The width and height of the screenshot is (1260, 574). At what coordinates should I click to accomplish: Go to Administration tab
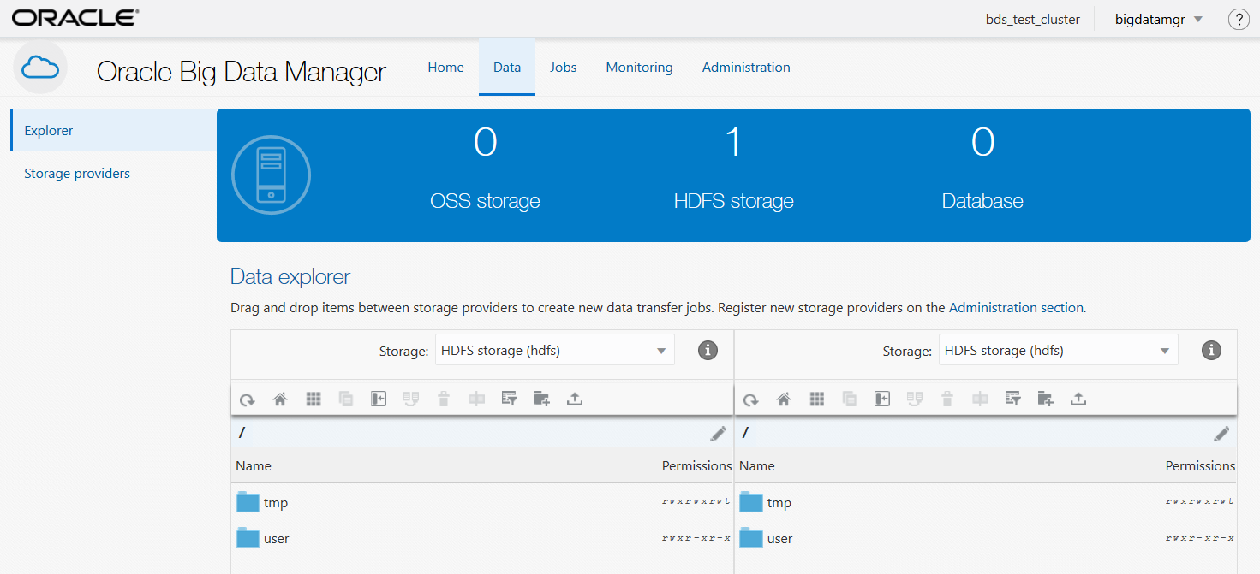coord(746,67)
